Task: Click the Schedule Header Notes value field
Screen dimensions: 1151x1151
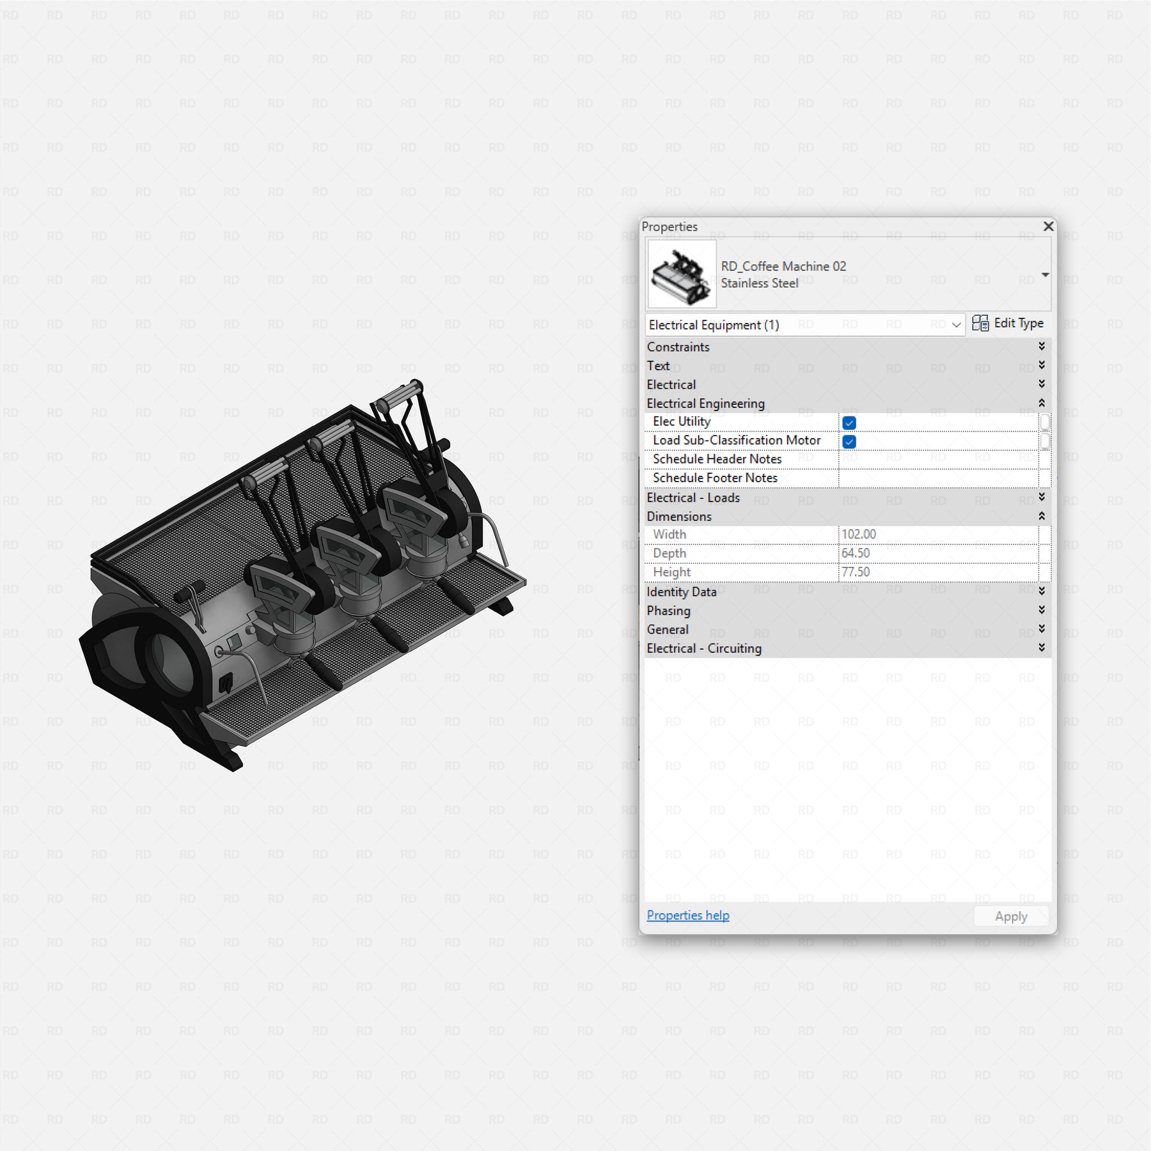Action: coord(937,459)
